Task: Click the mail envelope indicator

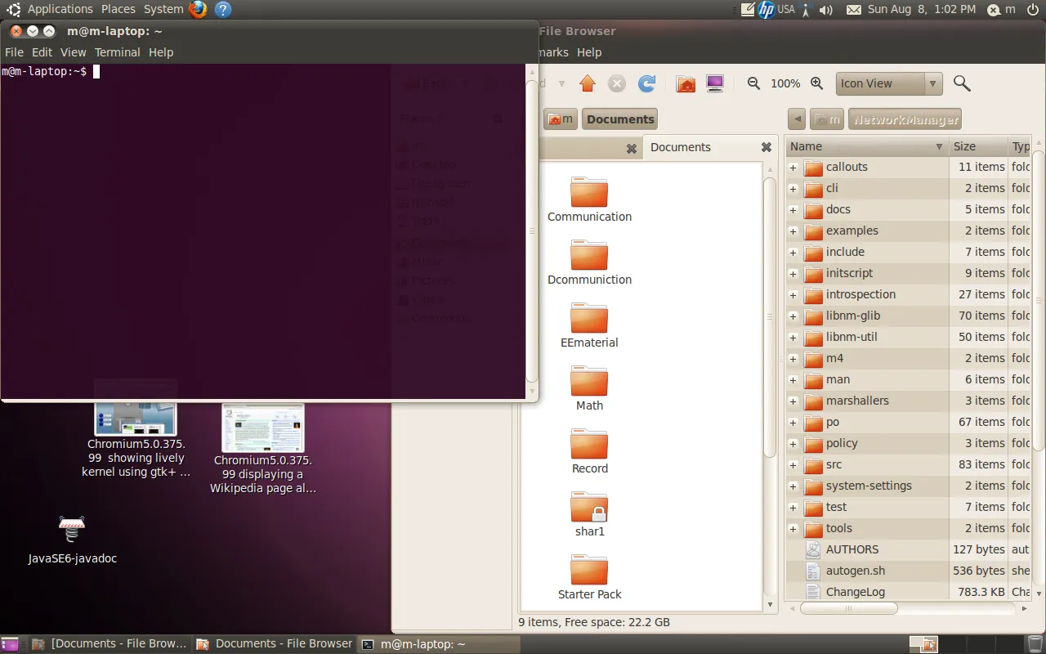Action: tap(854, 9)
